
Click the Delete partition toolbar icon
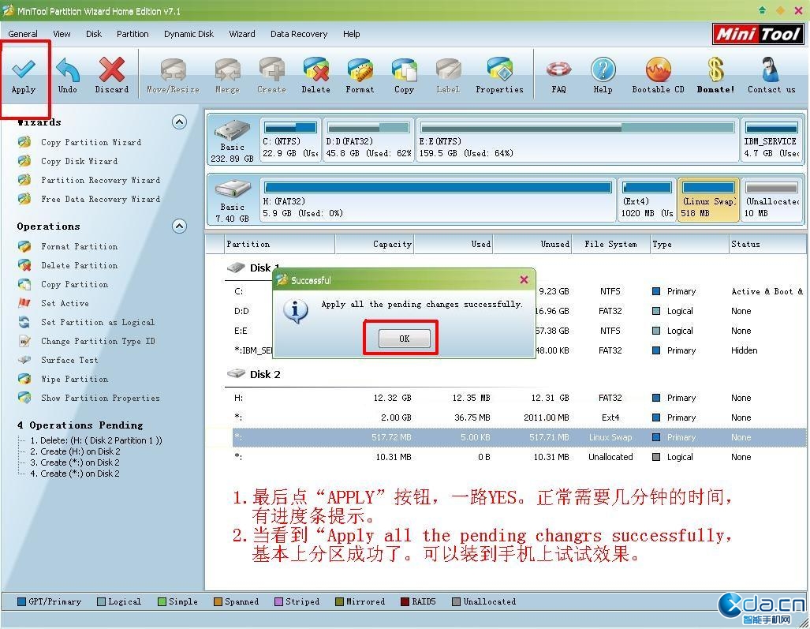pyautogui.click(x=315, y=69)
